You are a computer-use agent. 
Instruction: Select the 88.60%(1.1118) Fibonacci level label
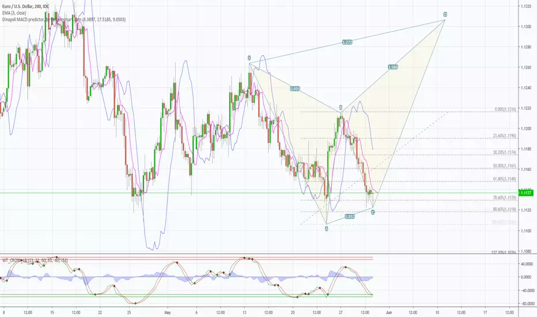(x=505, y=209)
